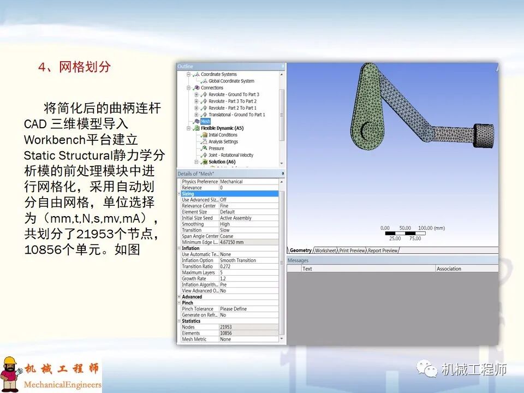Click the Minimum Edge Length value 4.67150 mm
The width and height of the screenshot is (524, 393).
coord(249,242)
